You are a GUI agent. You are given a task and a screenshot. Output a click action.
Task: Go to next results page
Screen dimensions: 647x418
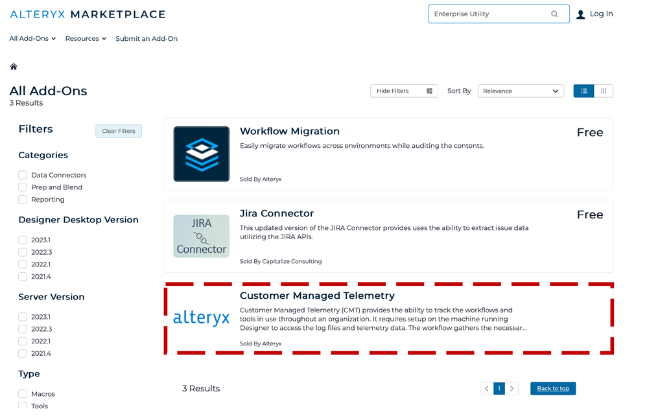click(512, 389)
